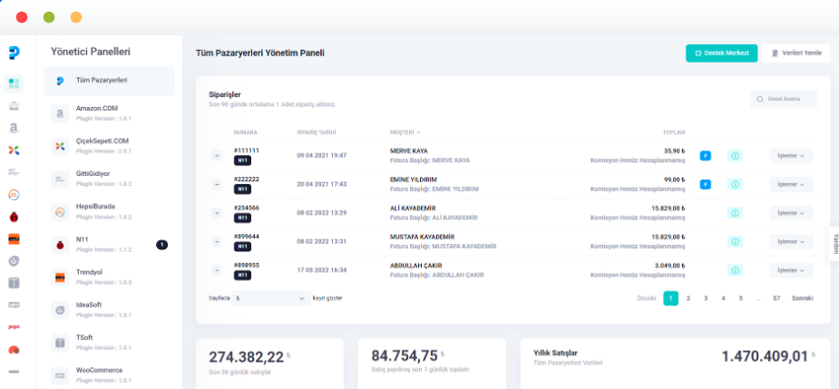Expand order row #899644 with the plus button

pos(217,241)
